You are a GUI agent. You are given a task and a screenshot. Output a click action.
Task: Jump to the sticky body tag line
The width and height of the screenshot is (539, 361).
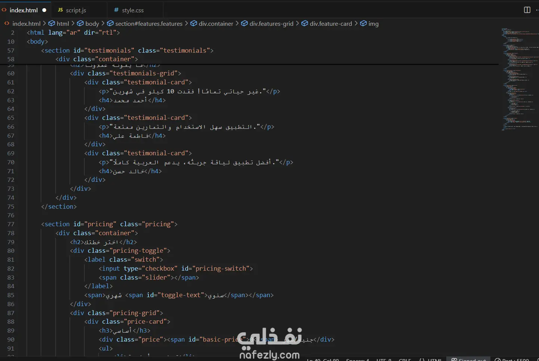point(37,41)
